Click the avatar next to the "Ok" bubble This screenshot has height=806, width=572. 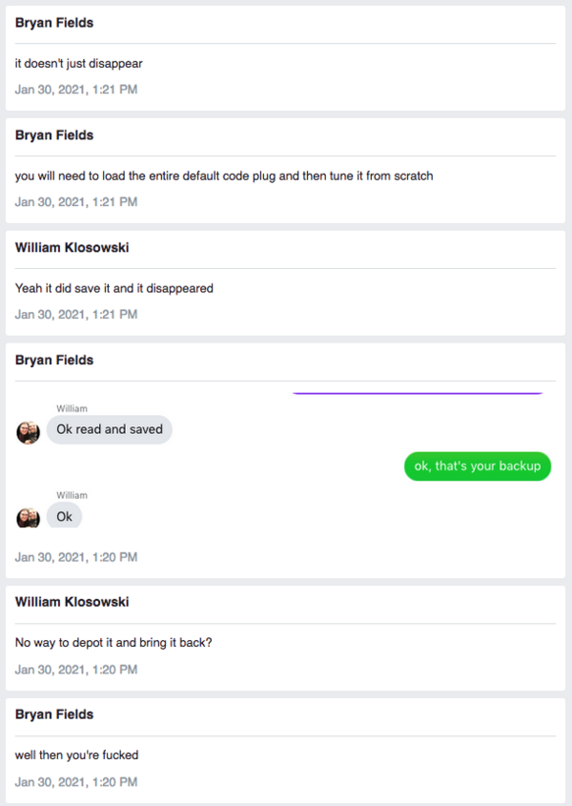tap(28, 518)
